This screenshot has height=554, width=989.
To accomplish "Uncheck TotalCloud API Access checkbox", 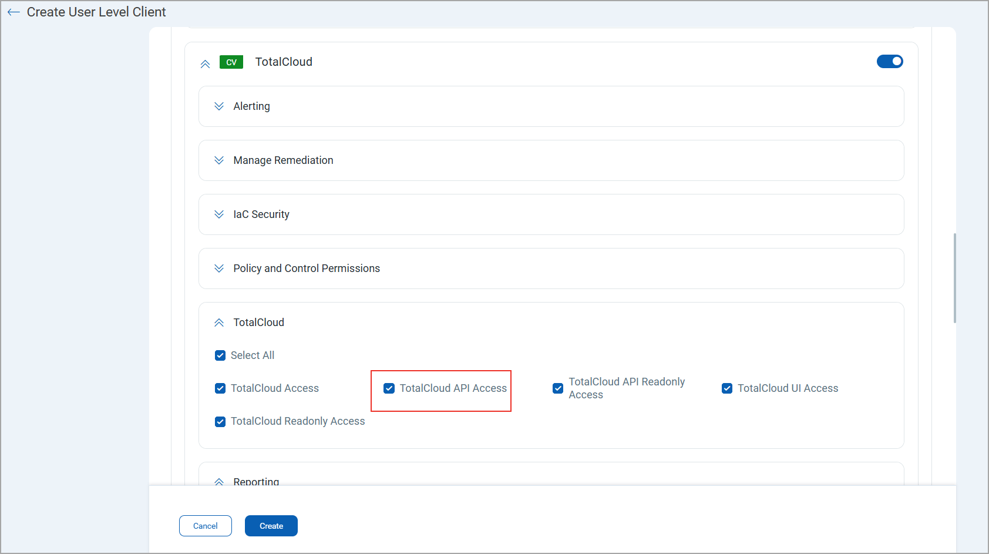I will pos(389,388).
